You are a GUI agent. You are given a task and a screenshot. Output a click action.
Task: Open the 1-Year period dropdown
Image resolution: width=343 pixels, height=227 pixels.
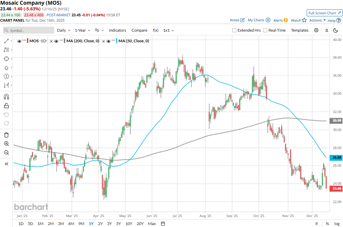(x=83, y=30)
